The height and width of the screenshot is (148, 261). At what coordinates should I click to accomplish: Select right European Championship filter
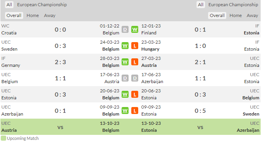coord(233,5)
